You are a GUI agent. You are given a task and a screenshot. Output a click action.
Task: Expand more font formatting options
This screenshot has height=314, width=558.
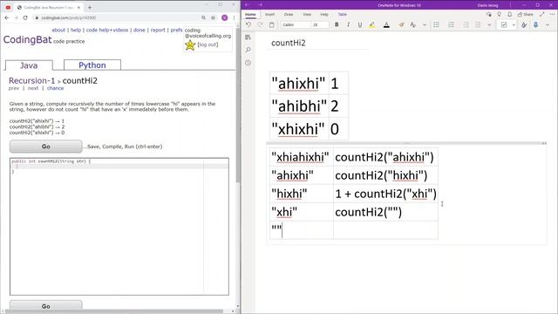click(x=425, y=25)
